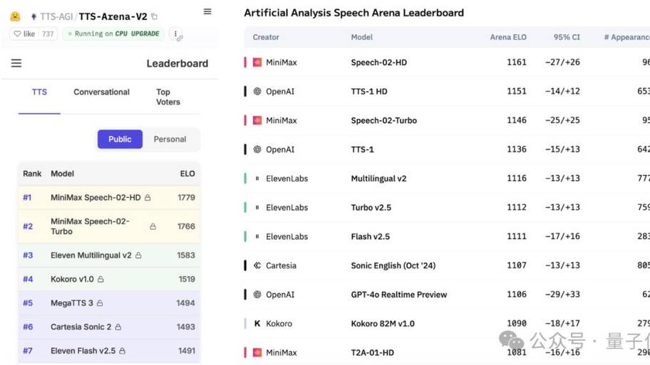This screenshot has height=365, width=650.
Task: Copy the TTS-Arena-V2 space name
Action: pyautogui.click(x=155, y=16)
